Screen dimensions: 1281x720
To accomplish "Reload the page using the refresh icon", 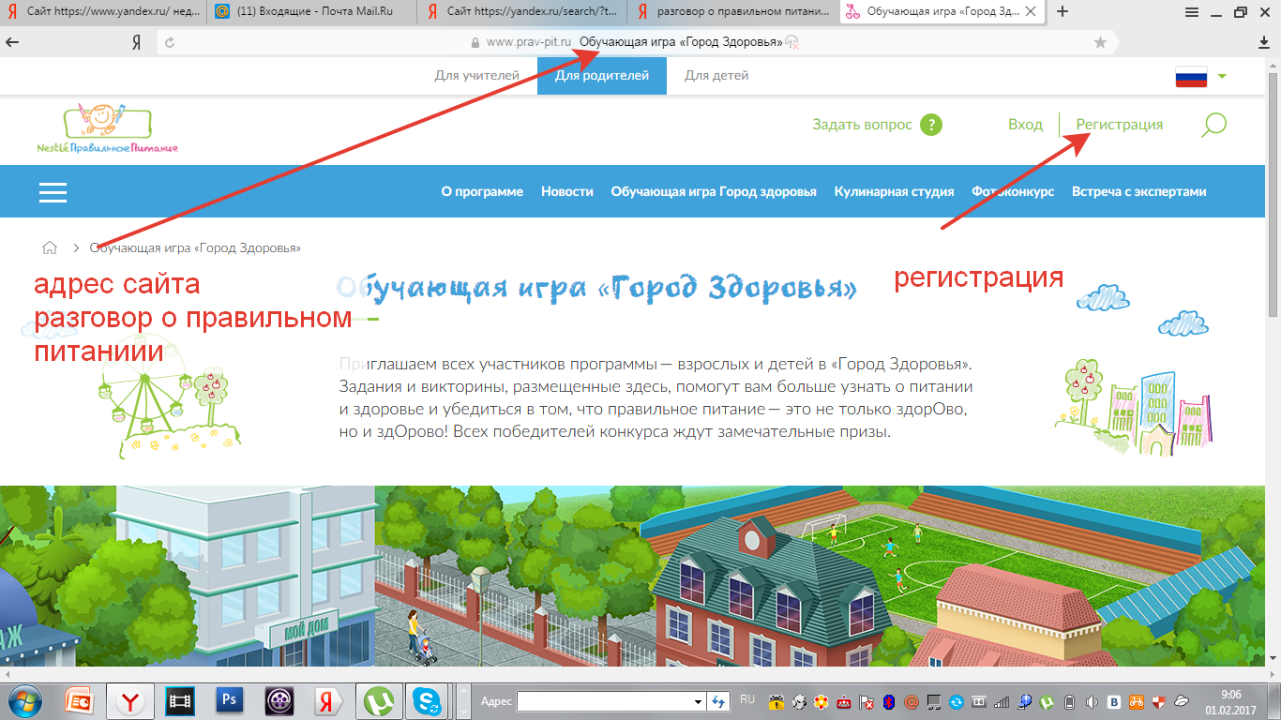I will point(170,42).
